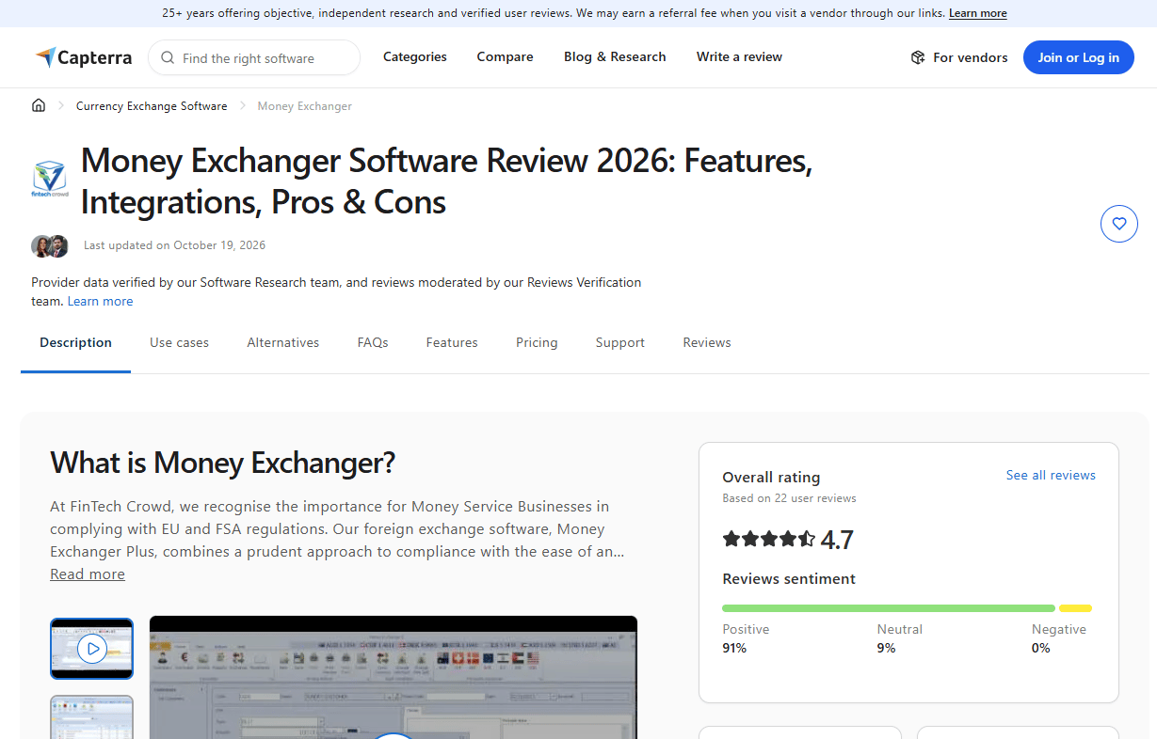Click the 'What is Money Exchanger?' heading
Screen dimensions: 1157x739
(x=222, y=463)
